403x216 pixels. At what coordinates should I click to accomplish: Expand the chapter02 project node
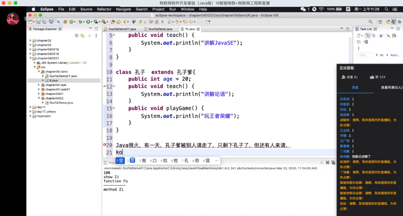(x=31, y=41)
